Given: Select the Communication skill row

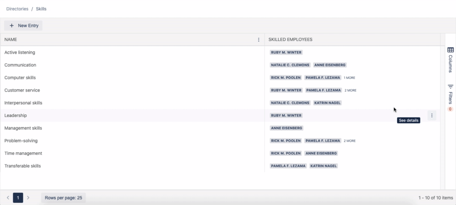Looking at the screenshot, I should click(x=20, y=65).
